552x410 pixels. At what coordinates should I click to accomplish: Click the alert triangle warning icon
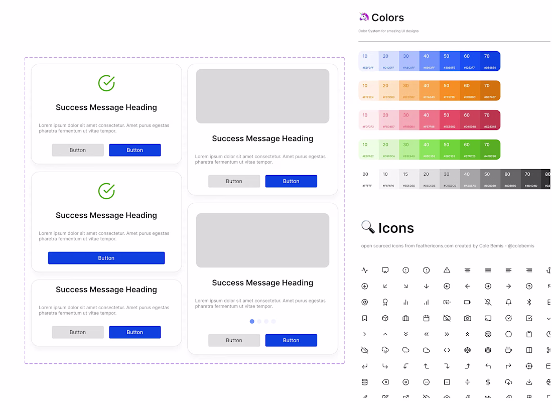point(447,270)
